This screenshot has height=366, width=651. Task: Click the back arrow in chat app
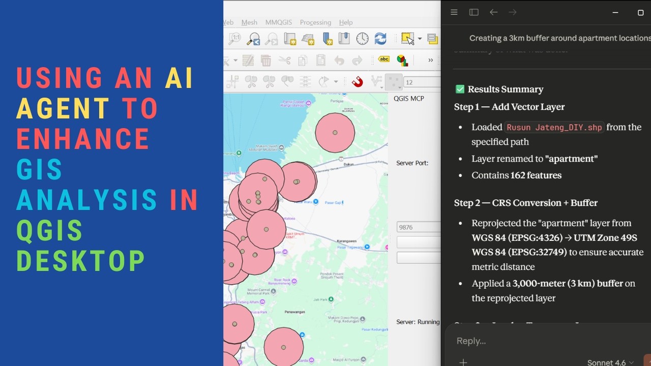493,12
